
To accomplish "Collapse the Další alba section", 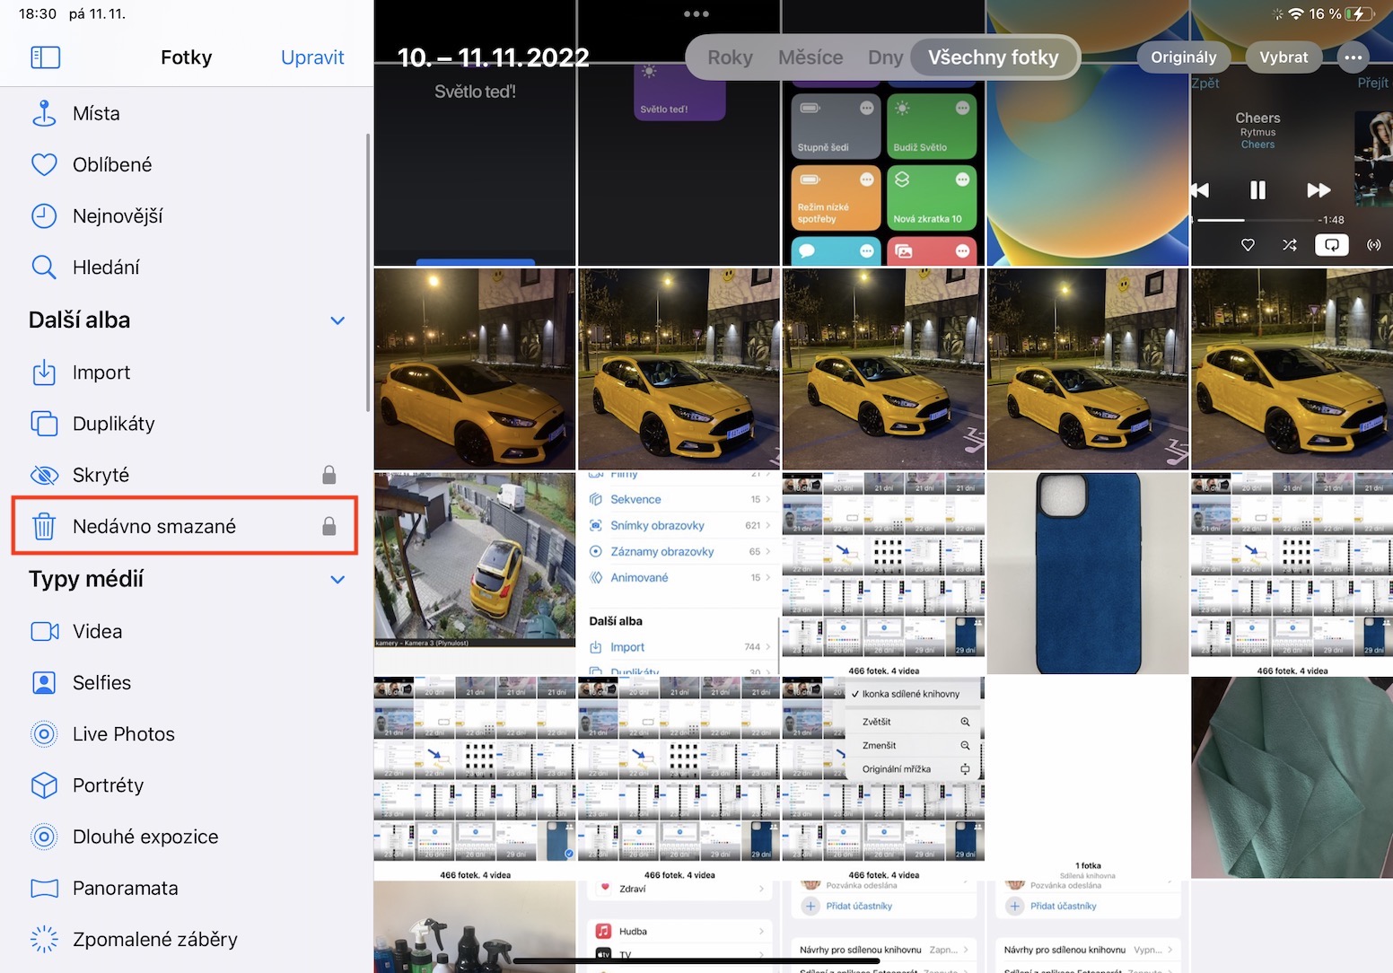I will click(337, 320).
